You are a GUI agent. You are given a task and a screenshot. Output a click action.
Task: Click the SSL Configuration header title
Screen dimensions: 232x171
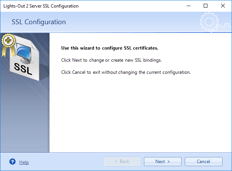[39, 22]
